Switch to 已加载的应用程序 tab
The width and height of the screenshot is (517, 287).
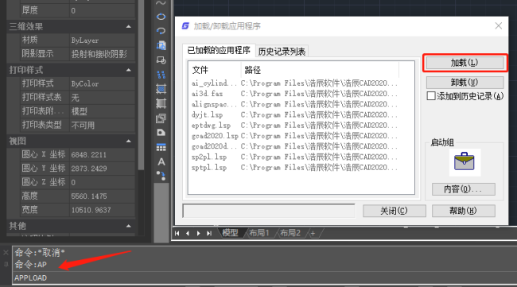coord(219,50)
